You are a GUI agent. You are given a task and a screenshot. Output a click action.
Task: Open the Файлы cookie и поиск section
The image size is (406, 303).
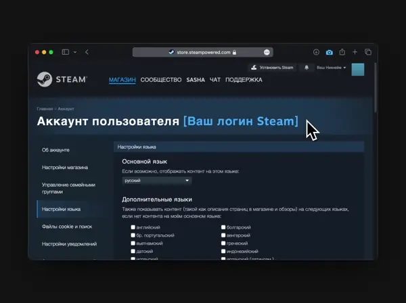(67, 227)
